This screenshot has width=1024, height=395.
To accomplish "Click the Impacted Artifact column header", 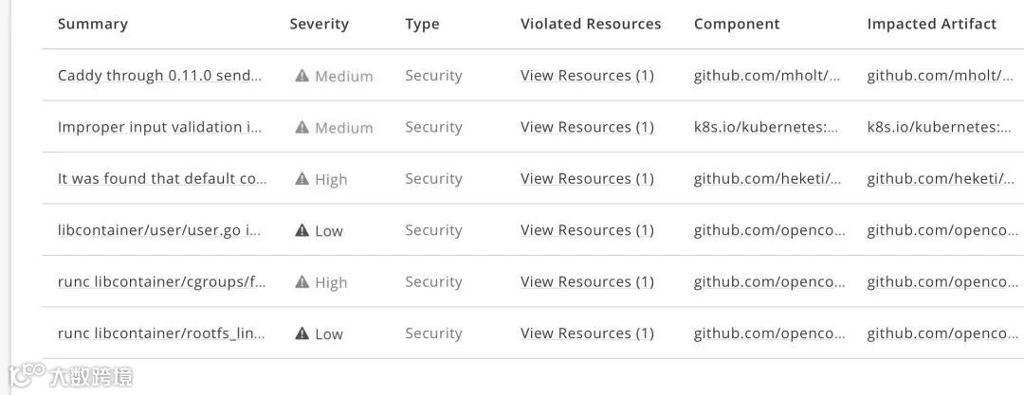I will [x=932, y=25].
